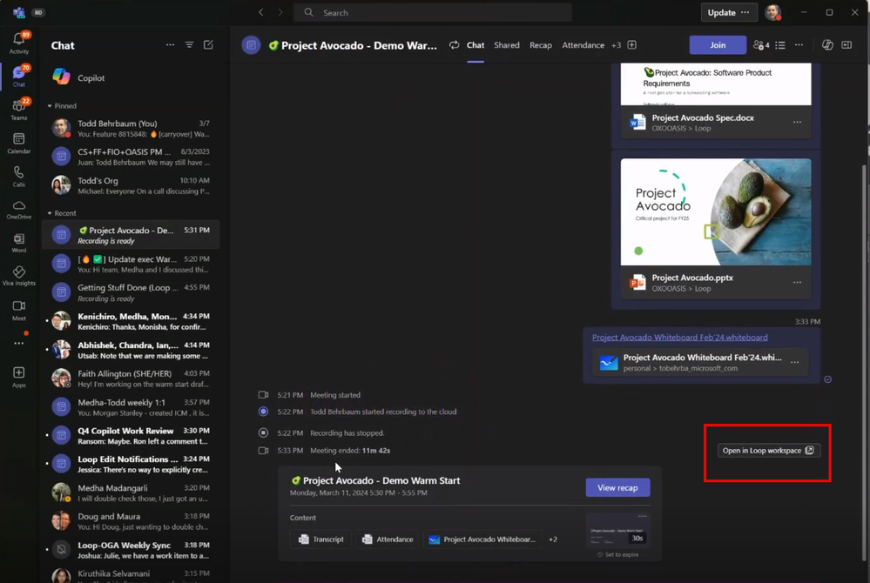Pop out chat with the panel icon
The width and height of the screenshot is (870, 583).
(846, 45)
